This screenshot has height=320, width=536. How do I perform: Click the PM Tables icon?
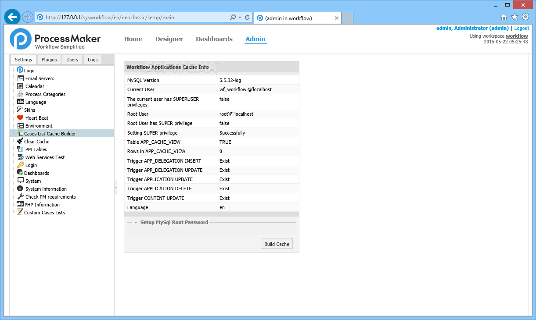[20, 149]
